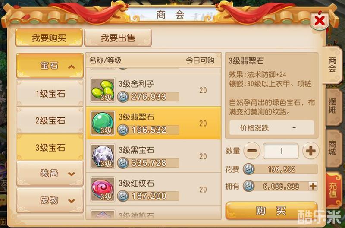Viewport: 345px width, 228px height.
Task: Select the 3级舍利子 gem icon
Action: point(103,90)
